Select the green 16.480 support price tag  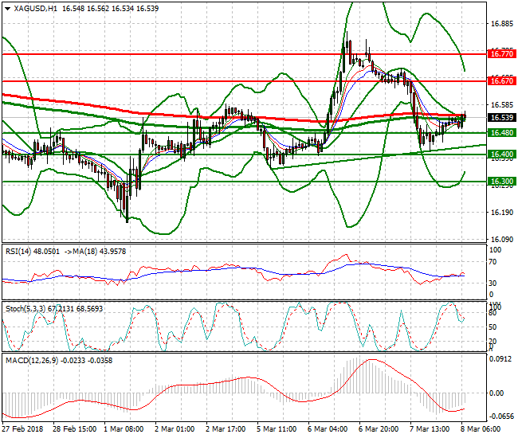501,133
